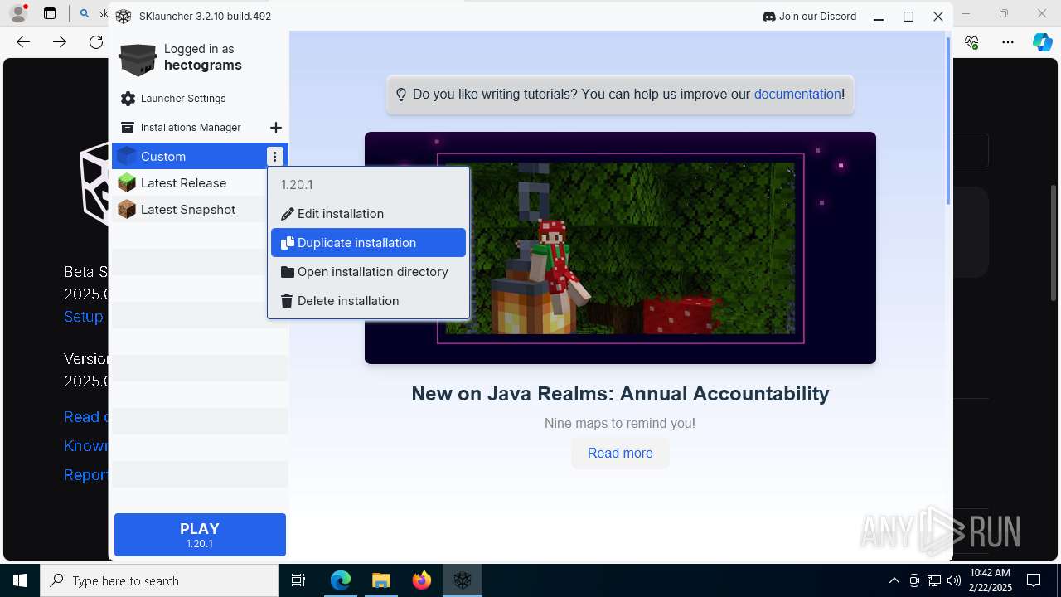Select Latest Snapshot dirt block icon

click(x=127, y=209)
